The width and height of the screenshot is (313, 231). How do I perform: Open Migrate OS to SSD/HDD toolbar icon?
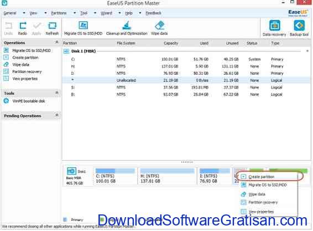(83, 25)
